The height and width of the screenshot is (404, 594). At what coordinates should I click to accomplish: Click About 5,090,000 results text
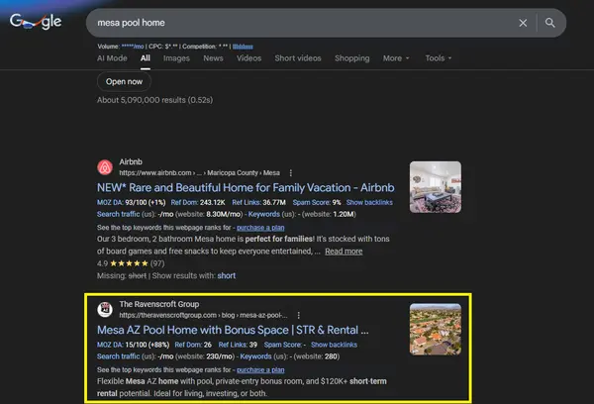click(155, 100)
